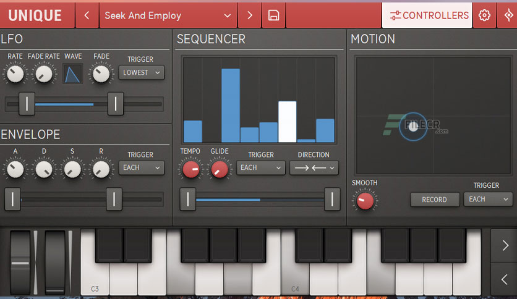The width and height of the screenshot is (517, 299).
Task: Click the sequencer GLIDE knob
Action: point(220,169)
